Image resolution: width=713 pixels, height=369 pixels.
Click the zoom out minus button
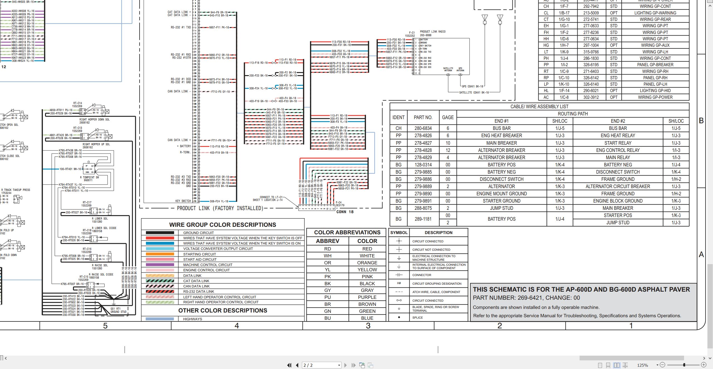coord(663,365)
